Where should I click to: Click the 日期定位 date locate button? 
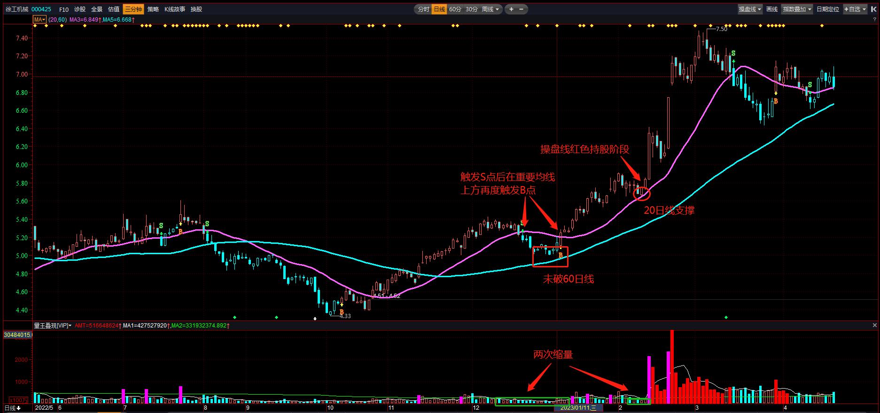coord(827,9)
